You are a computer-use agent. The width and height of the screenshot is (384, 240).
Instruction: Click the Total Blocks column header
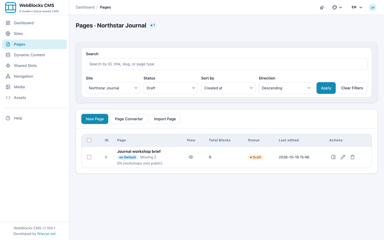[220, 140]
